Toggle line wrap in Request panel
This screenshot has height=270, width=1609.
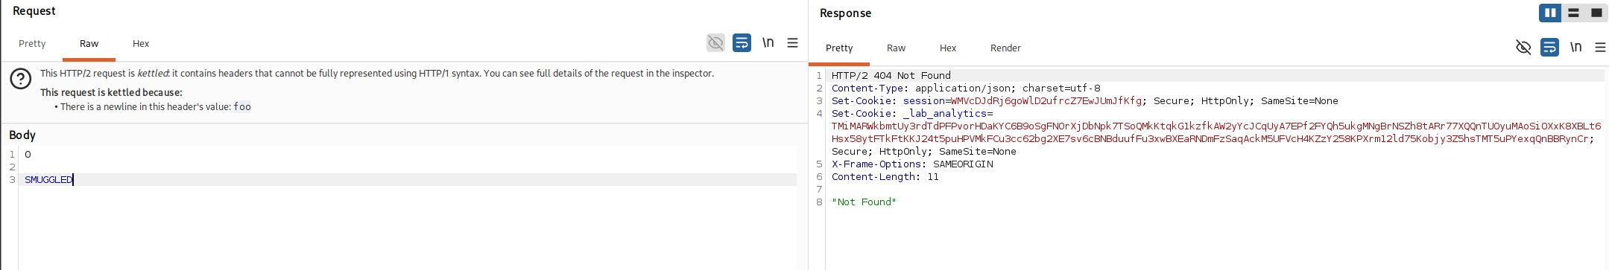point(742,42)
